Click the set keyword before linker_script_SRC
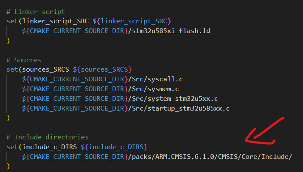Image resolution: width=303 pixels, height=172 pixels. tap(12, 21)
